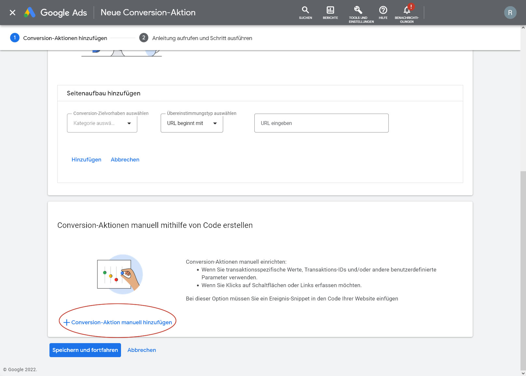
Task: Click the Google Ads logo
Action: coord(56,13)
